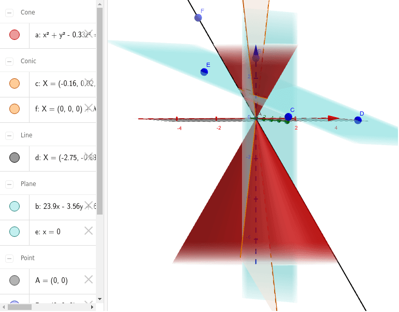Delete cone a with its X button

(89, 34)
